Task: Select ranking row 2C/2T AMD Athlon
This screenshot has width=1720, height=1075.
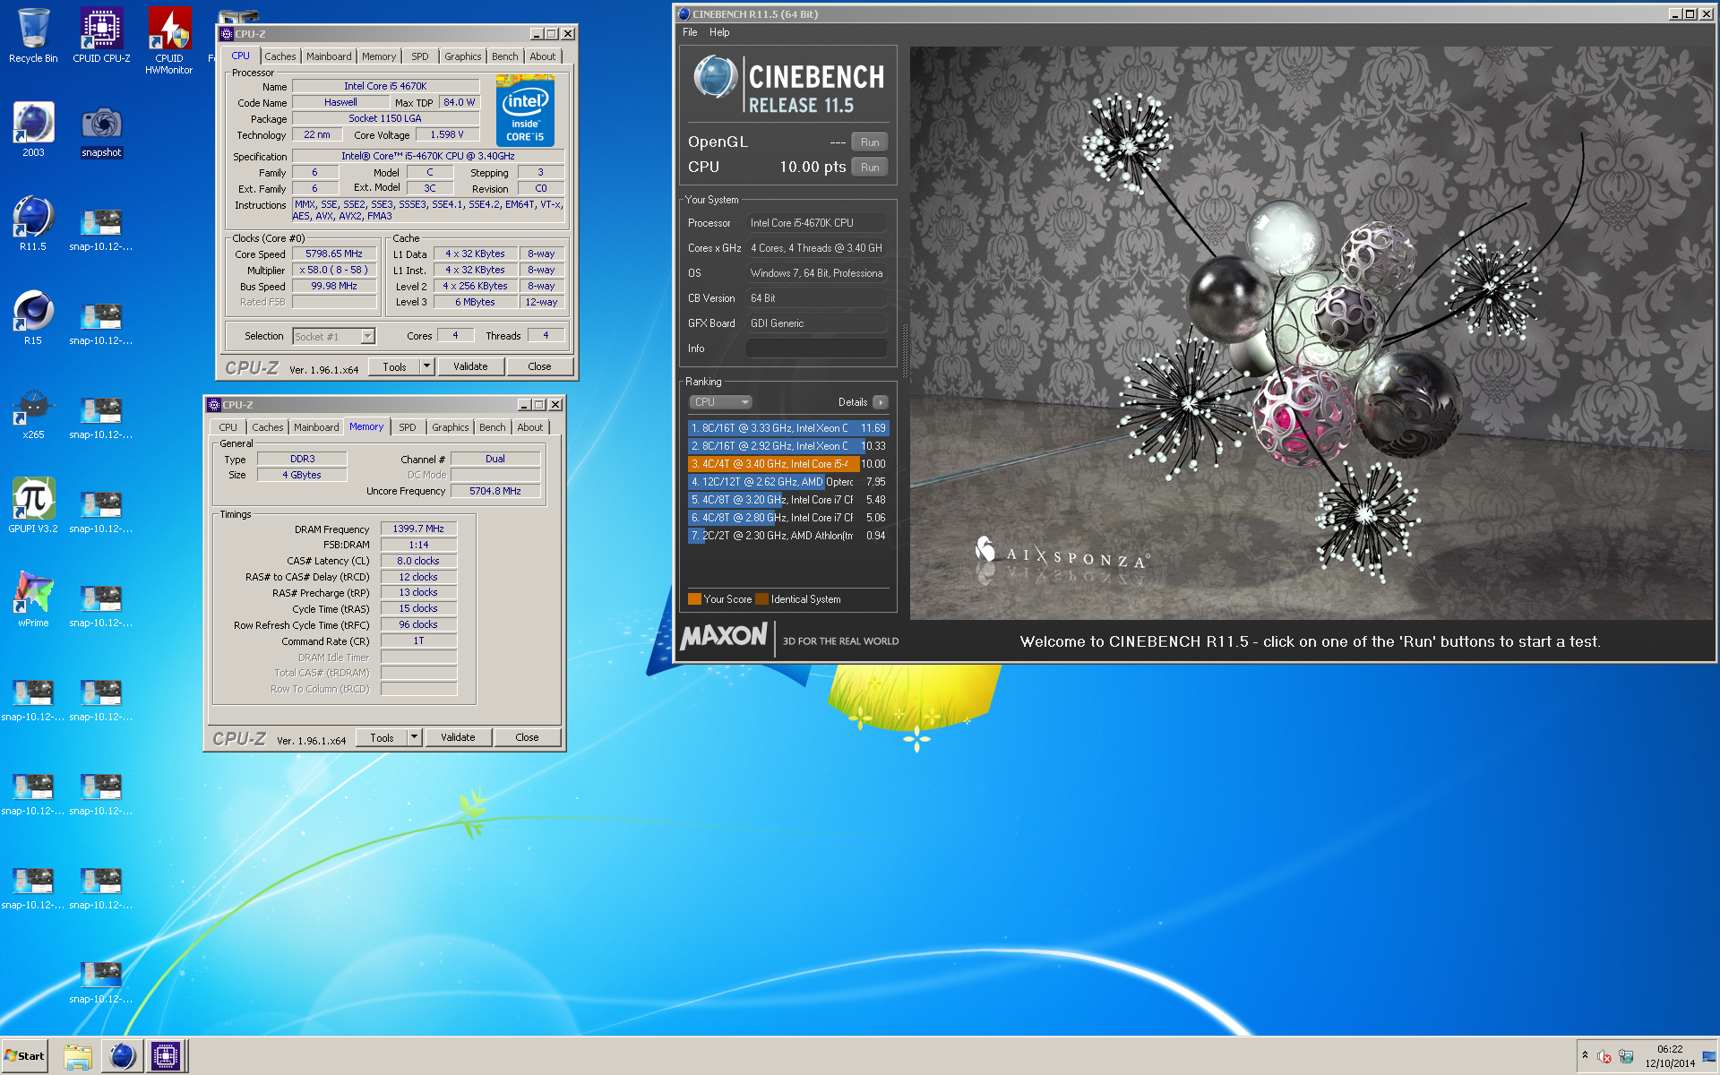Action: coord(788,536)
